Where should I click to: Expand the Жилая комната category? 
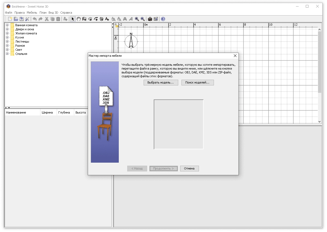[x=7, y=33]
